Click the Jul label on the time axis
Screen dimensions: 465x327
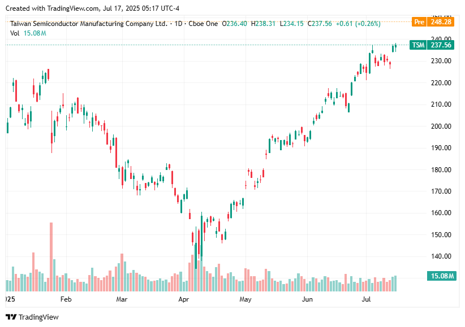[x=366, y=299]
